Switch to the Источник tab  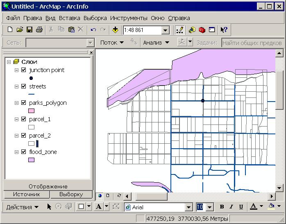(x=27, y=194)
